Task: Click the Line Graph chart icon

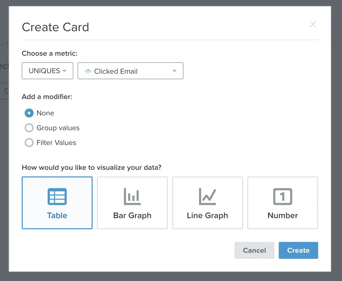Action: tap(208, 196)
